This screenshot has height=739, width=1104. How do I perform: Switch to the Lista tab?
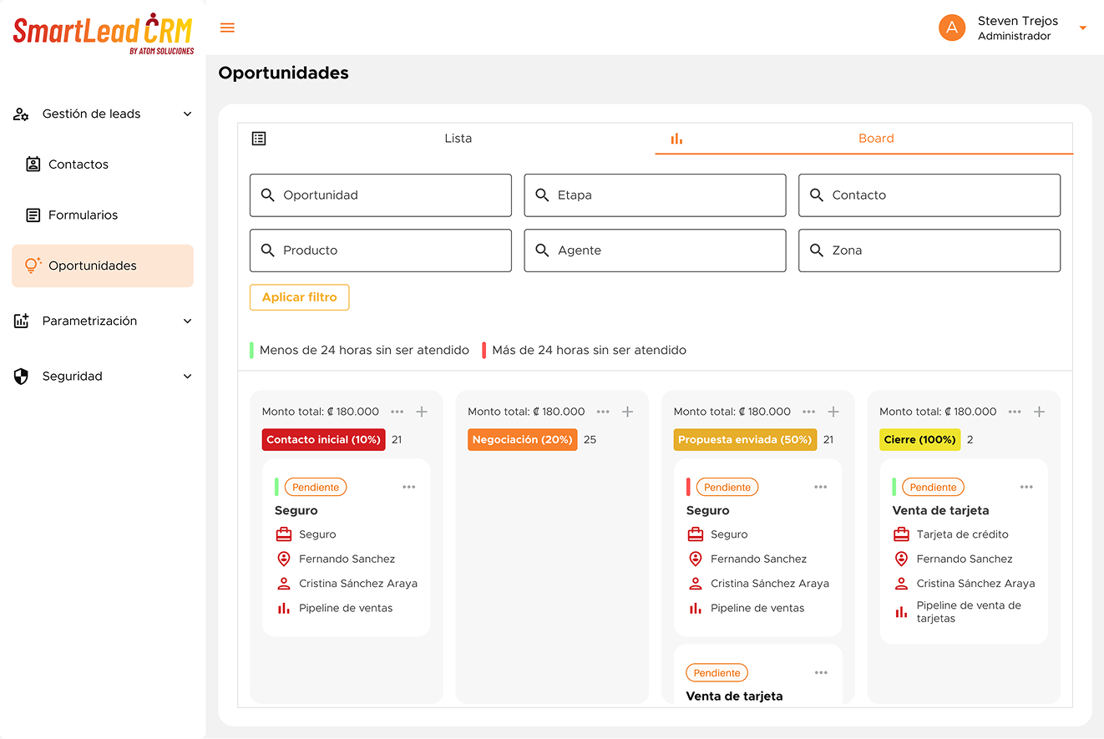click(x=458, y=139)
